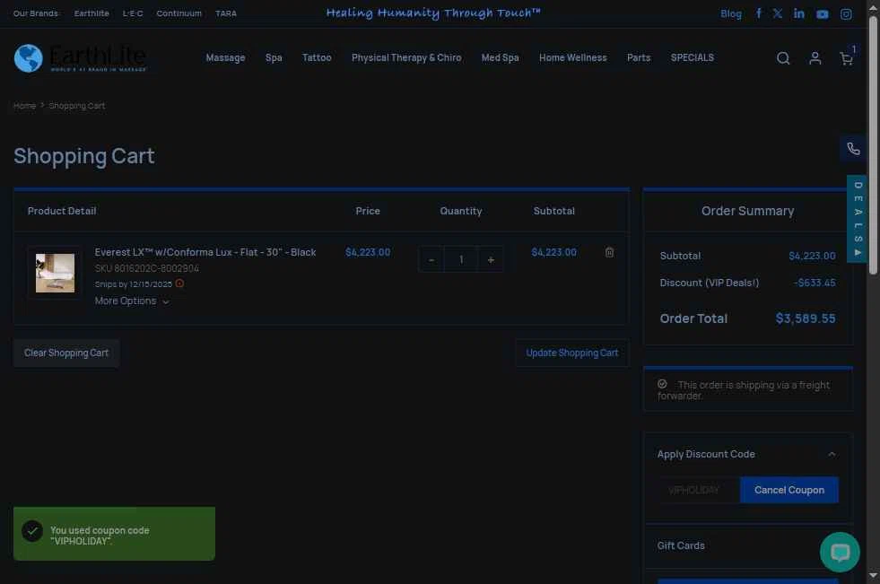Open the L·E·C brand link
The width and height of the screenshot is (880, 584).
pos(133,13)
